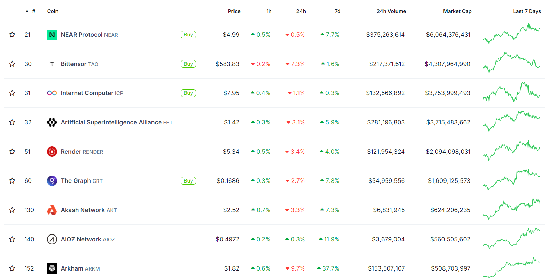Viewport: 549px width, 278px height.
Task: Click Internet Computer infinity logo
Action: [52, 93]
